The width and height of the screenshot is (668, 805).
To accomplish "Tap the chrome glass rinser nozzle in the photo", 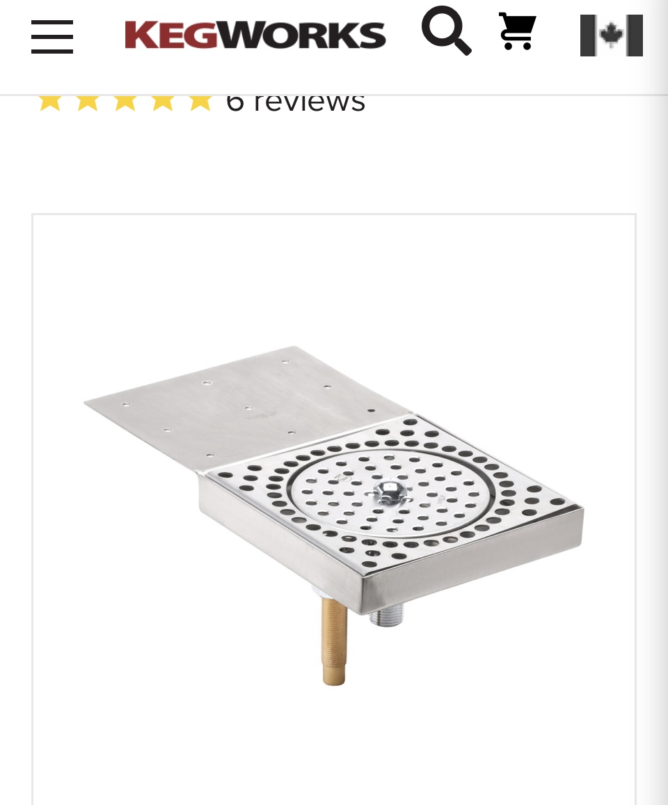I will pyautogui.click(x=388, y=493).
